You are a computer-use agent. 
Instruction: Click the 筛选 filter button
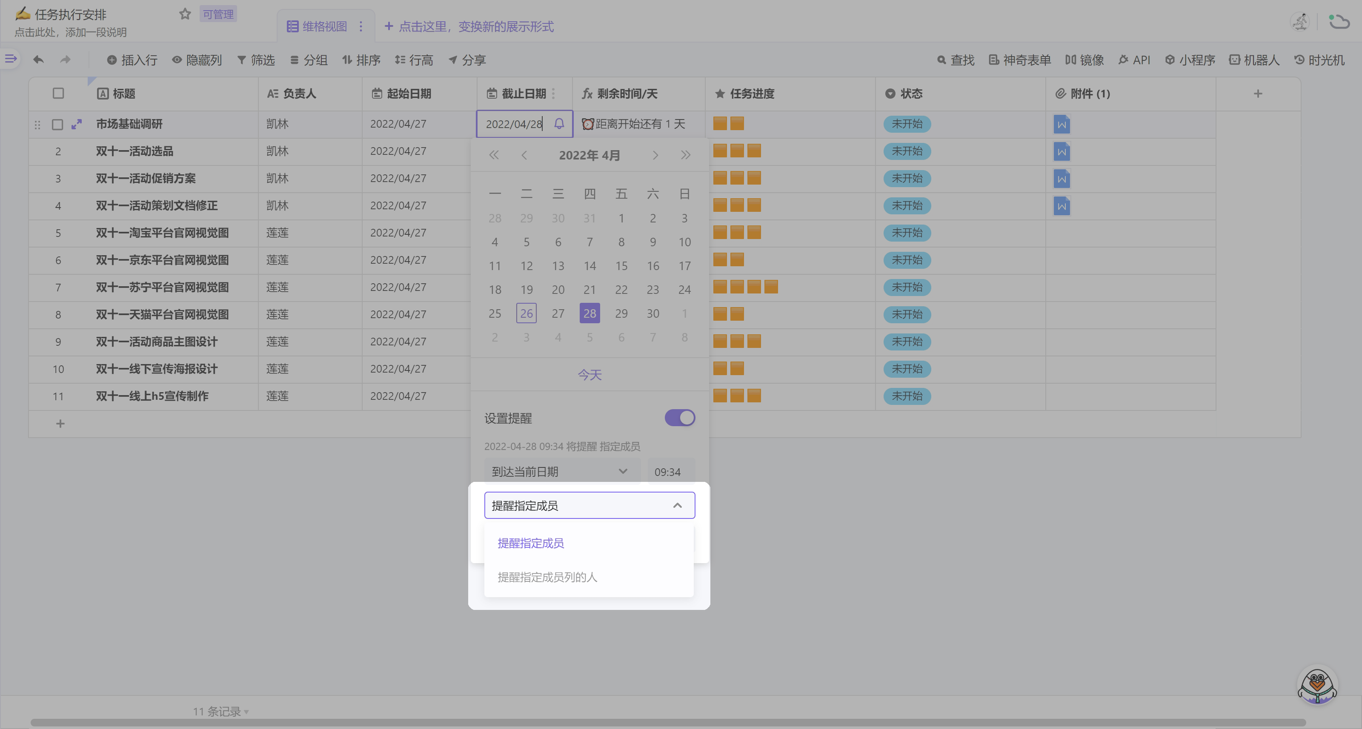(256, 60)
